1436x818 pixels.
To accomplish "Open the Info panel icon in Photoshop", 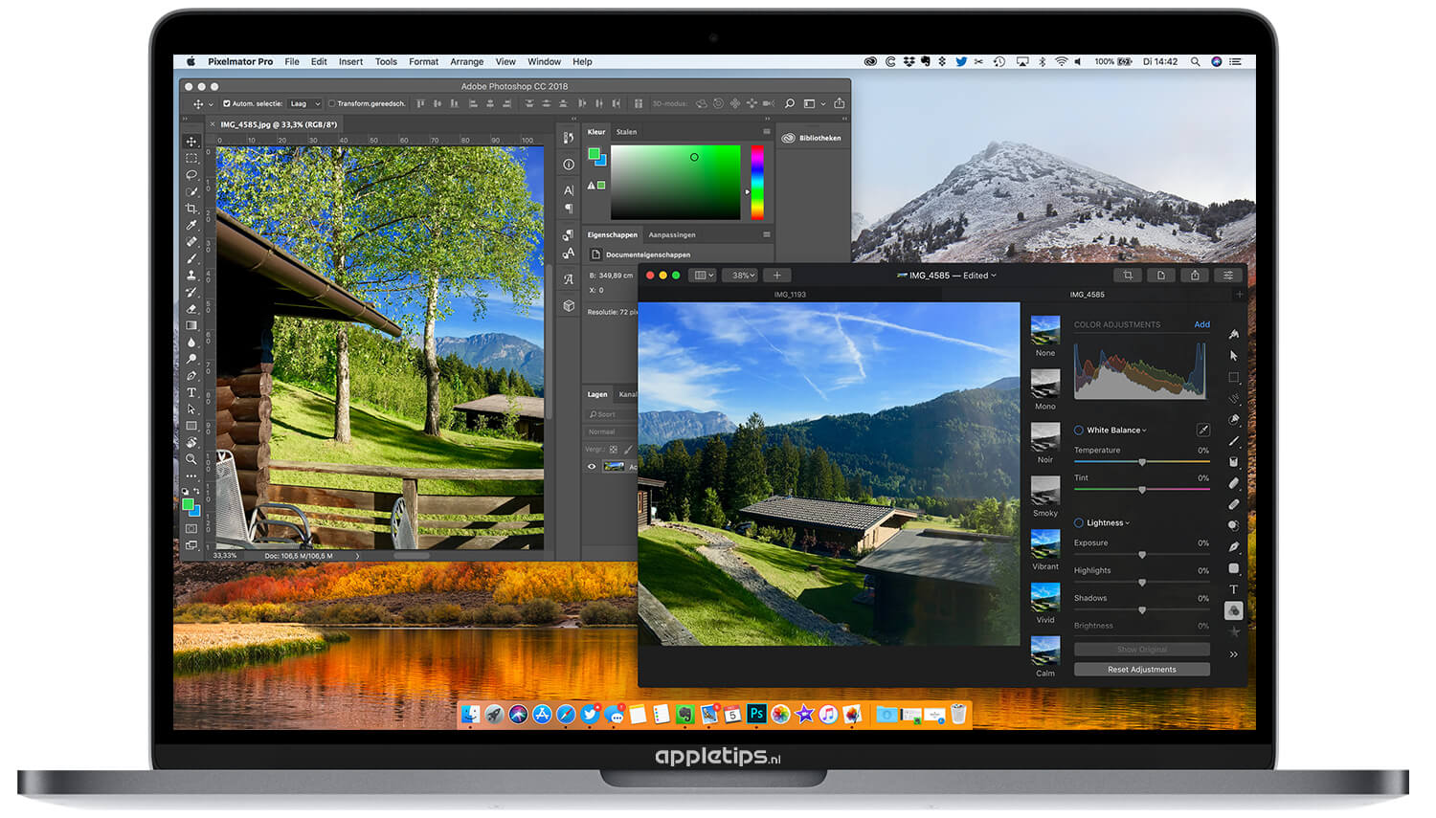I will [x=569, y=165].
